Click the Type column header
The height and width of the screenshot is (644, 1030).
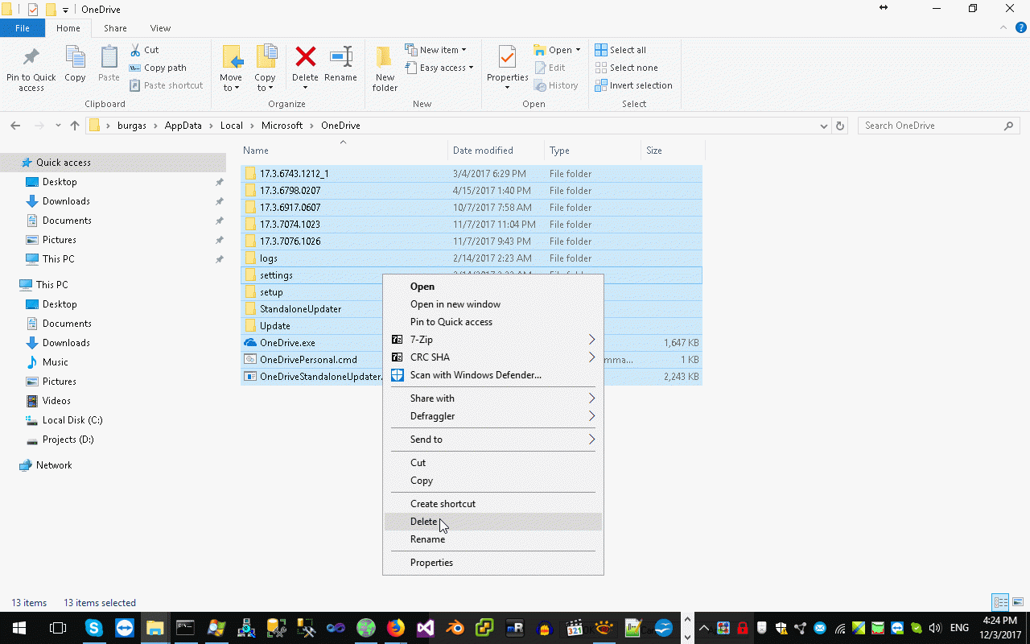(592, 151)
